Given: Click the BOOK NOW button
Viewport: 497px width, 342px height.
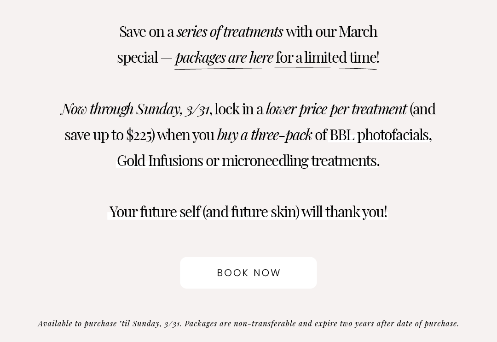Looking at the screenshot, I should (248, 273).
